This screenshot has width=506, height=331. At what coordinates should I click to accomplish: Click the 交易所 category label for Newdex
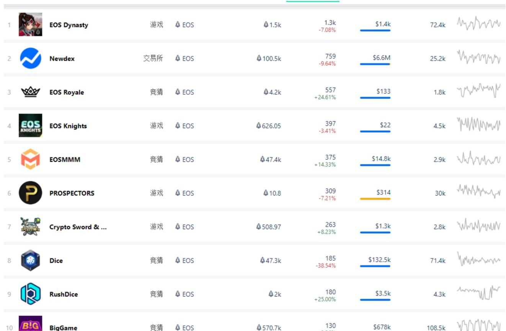[x=153, y=59]
